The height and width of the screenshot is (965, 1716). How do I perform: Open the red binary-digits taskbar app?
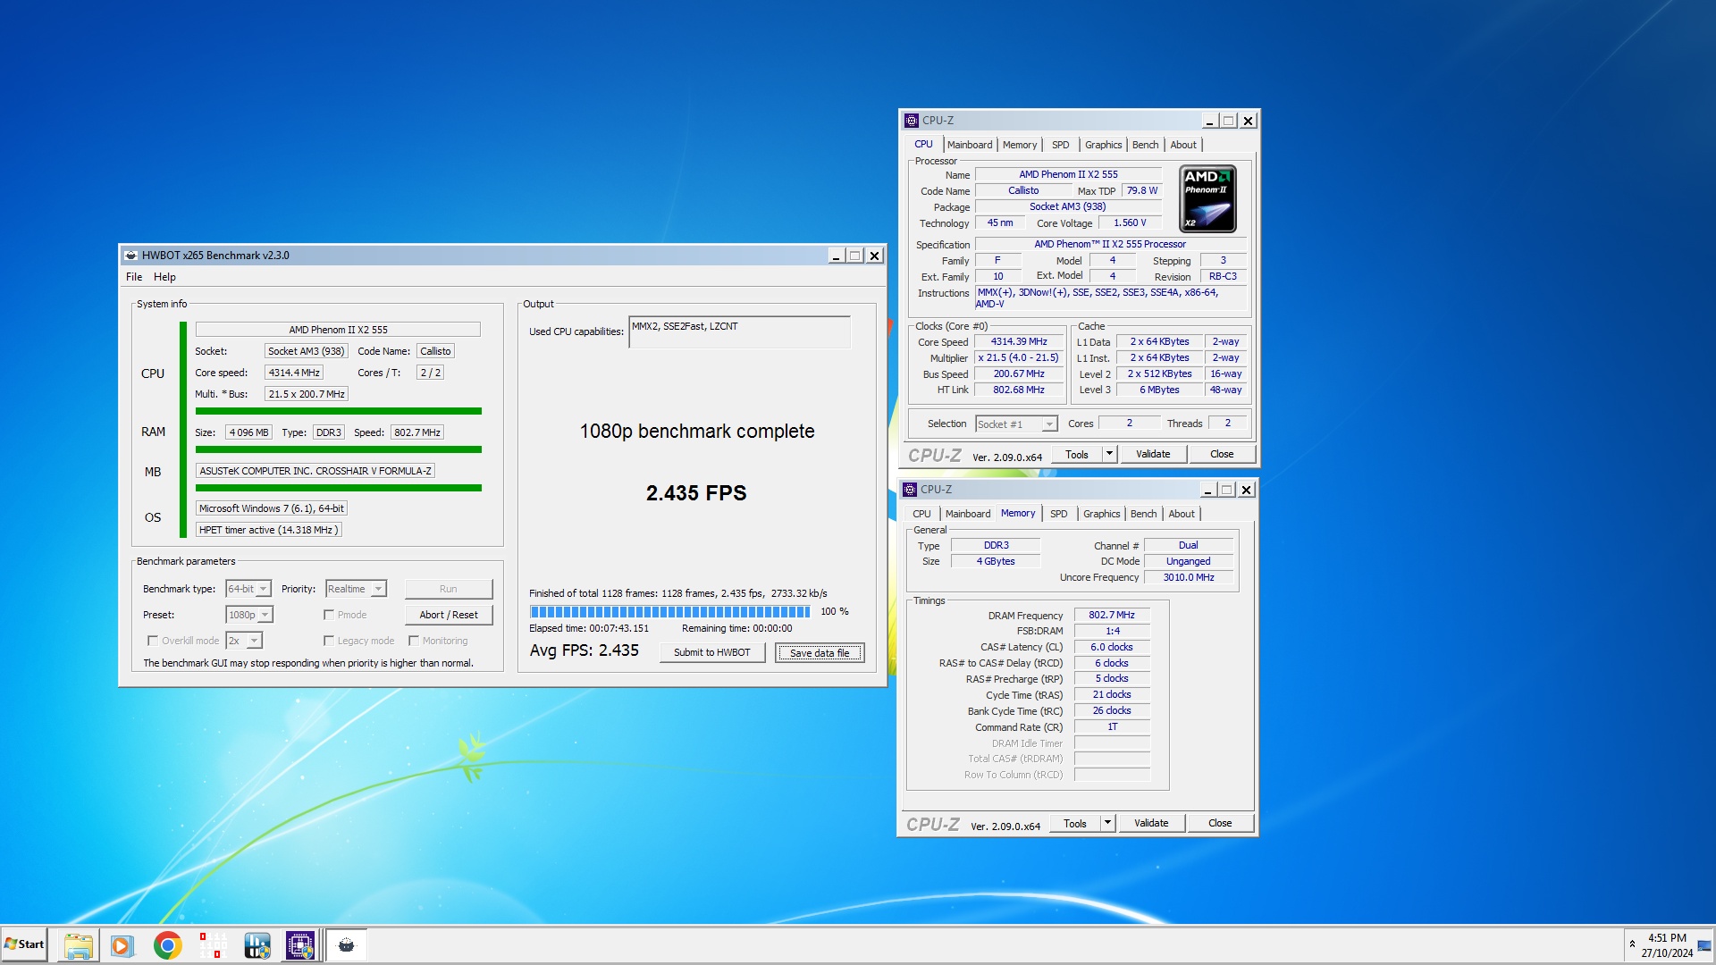pos(212,944)
